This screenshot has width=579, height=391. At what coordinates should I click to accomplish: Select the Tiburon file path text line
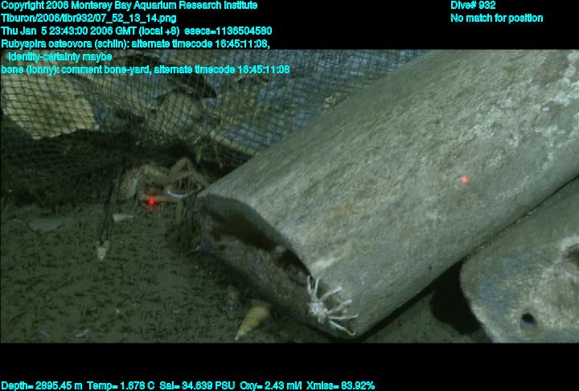coord(88,19)
